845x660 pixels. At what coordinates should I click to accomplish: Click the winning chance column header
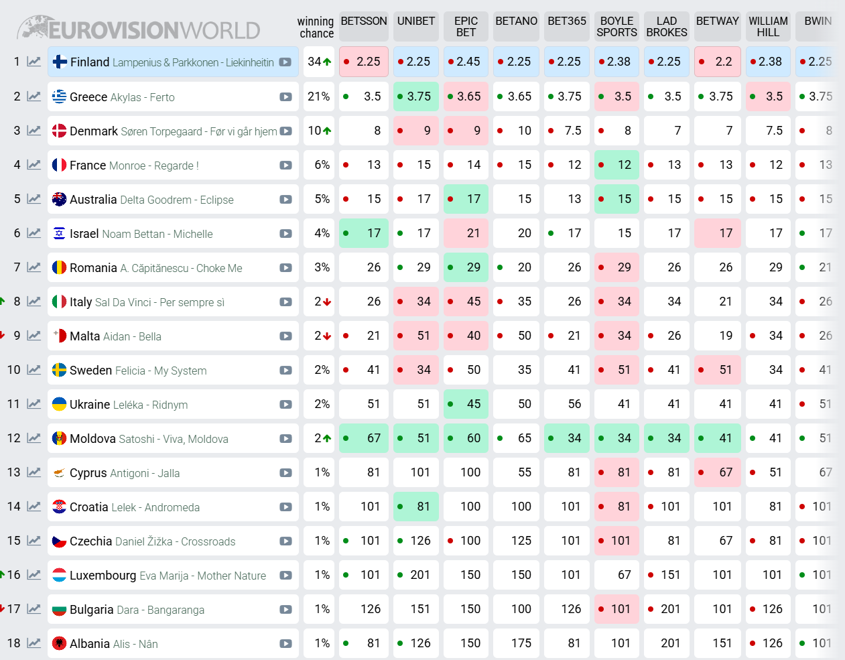316,27
